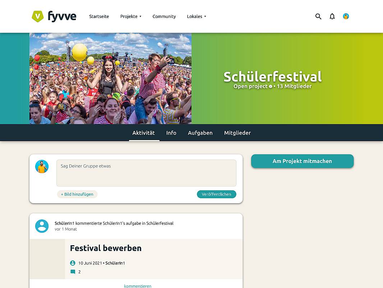Click your avatar beside the post box
The height and width of the screenshot is (288, 383).
(42, 167)
